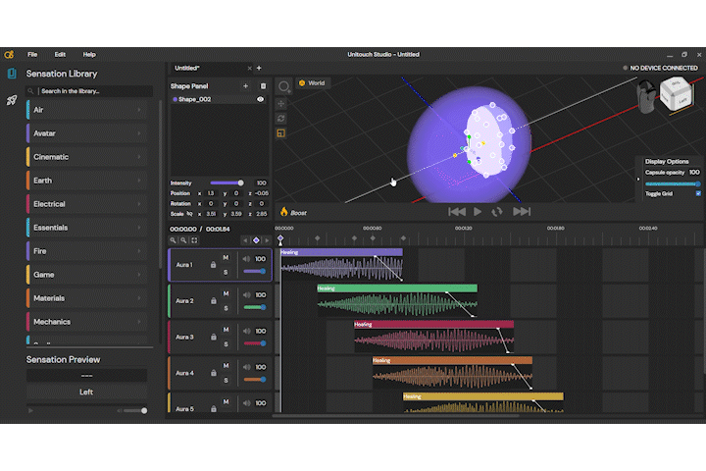
Task: Open the rocket icon in the sidebar
Action: click(12, 100)
